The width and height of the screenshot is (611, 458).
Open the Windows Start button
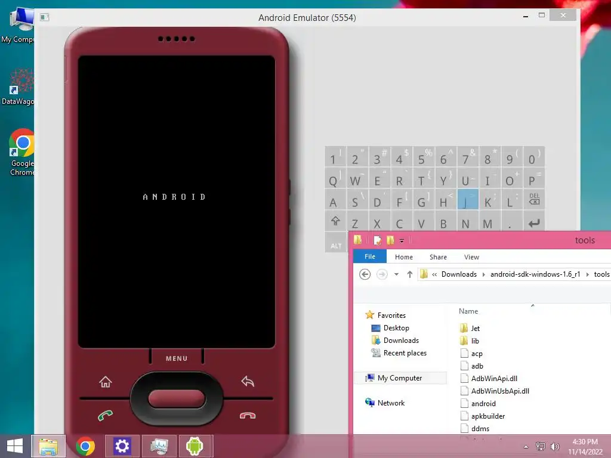pos(15,446)
